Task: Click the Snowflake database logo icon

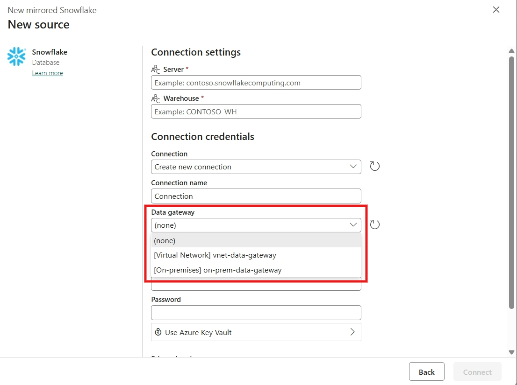Action: (x=16, y=56)
